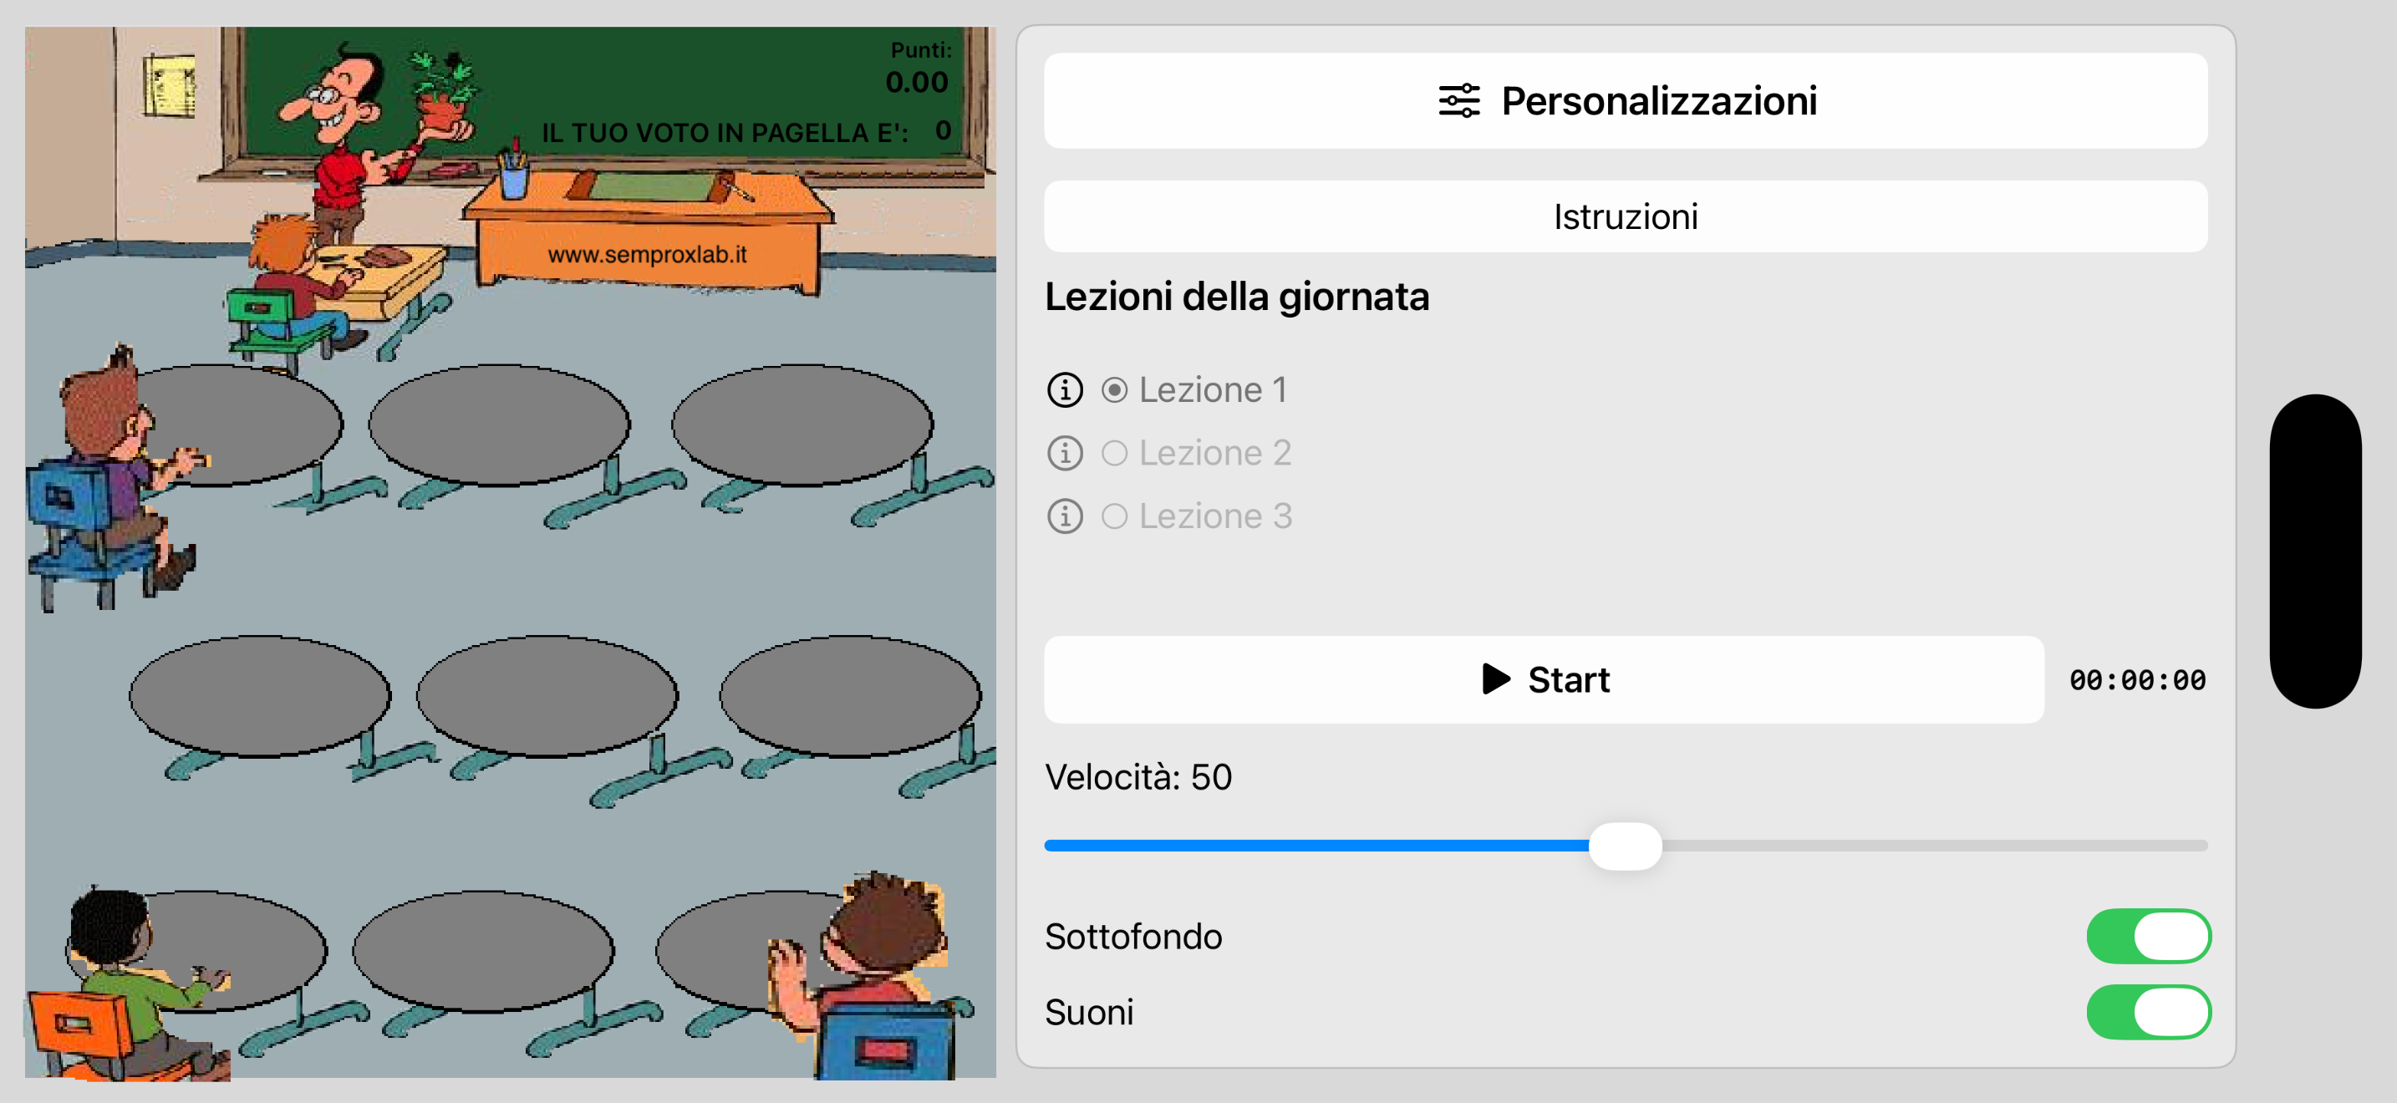Open info about Lezione 3

click(1066, 516)
